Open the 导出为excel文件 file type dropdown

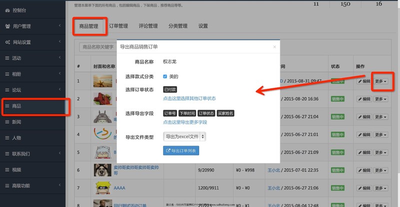[x=184, y=137]
